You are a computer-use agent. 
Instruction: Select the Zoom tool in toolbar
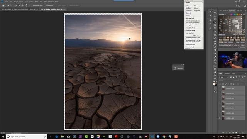pos(215,76)
